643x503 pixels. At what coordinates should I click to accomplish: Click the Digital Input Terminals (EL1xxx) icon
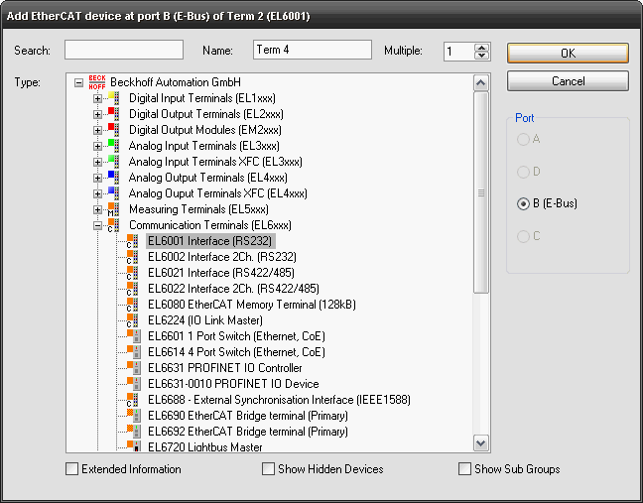point(113,98)
